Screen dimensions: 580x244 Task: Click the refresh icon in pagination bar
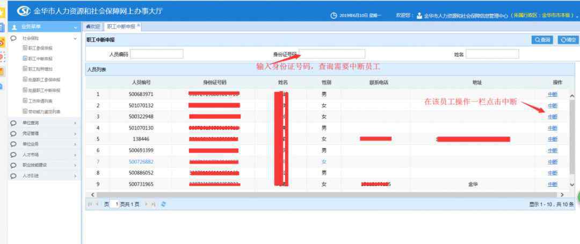tap(163, 204)
